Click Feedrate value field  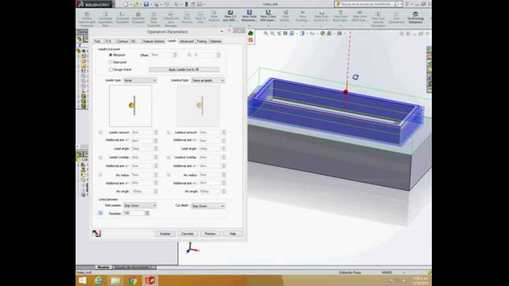134,213
